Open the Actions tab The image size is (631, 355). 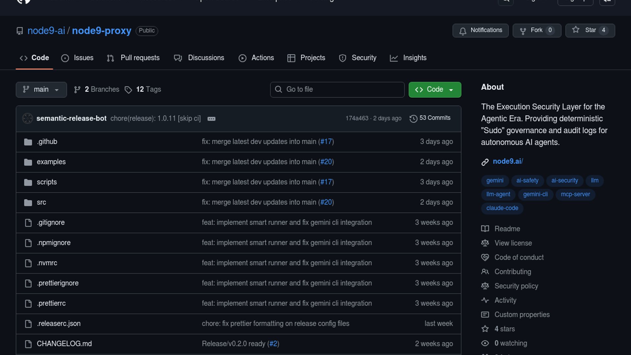point(256,58)
